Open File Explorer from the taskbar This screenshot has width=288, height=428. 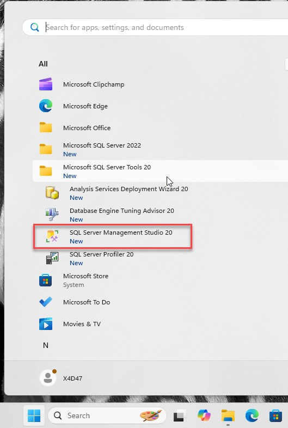point(228,415)
